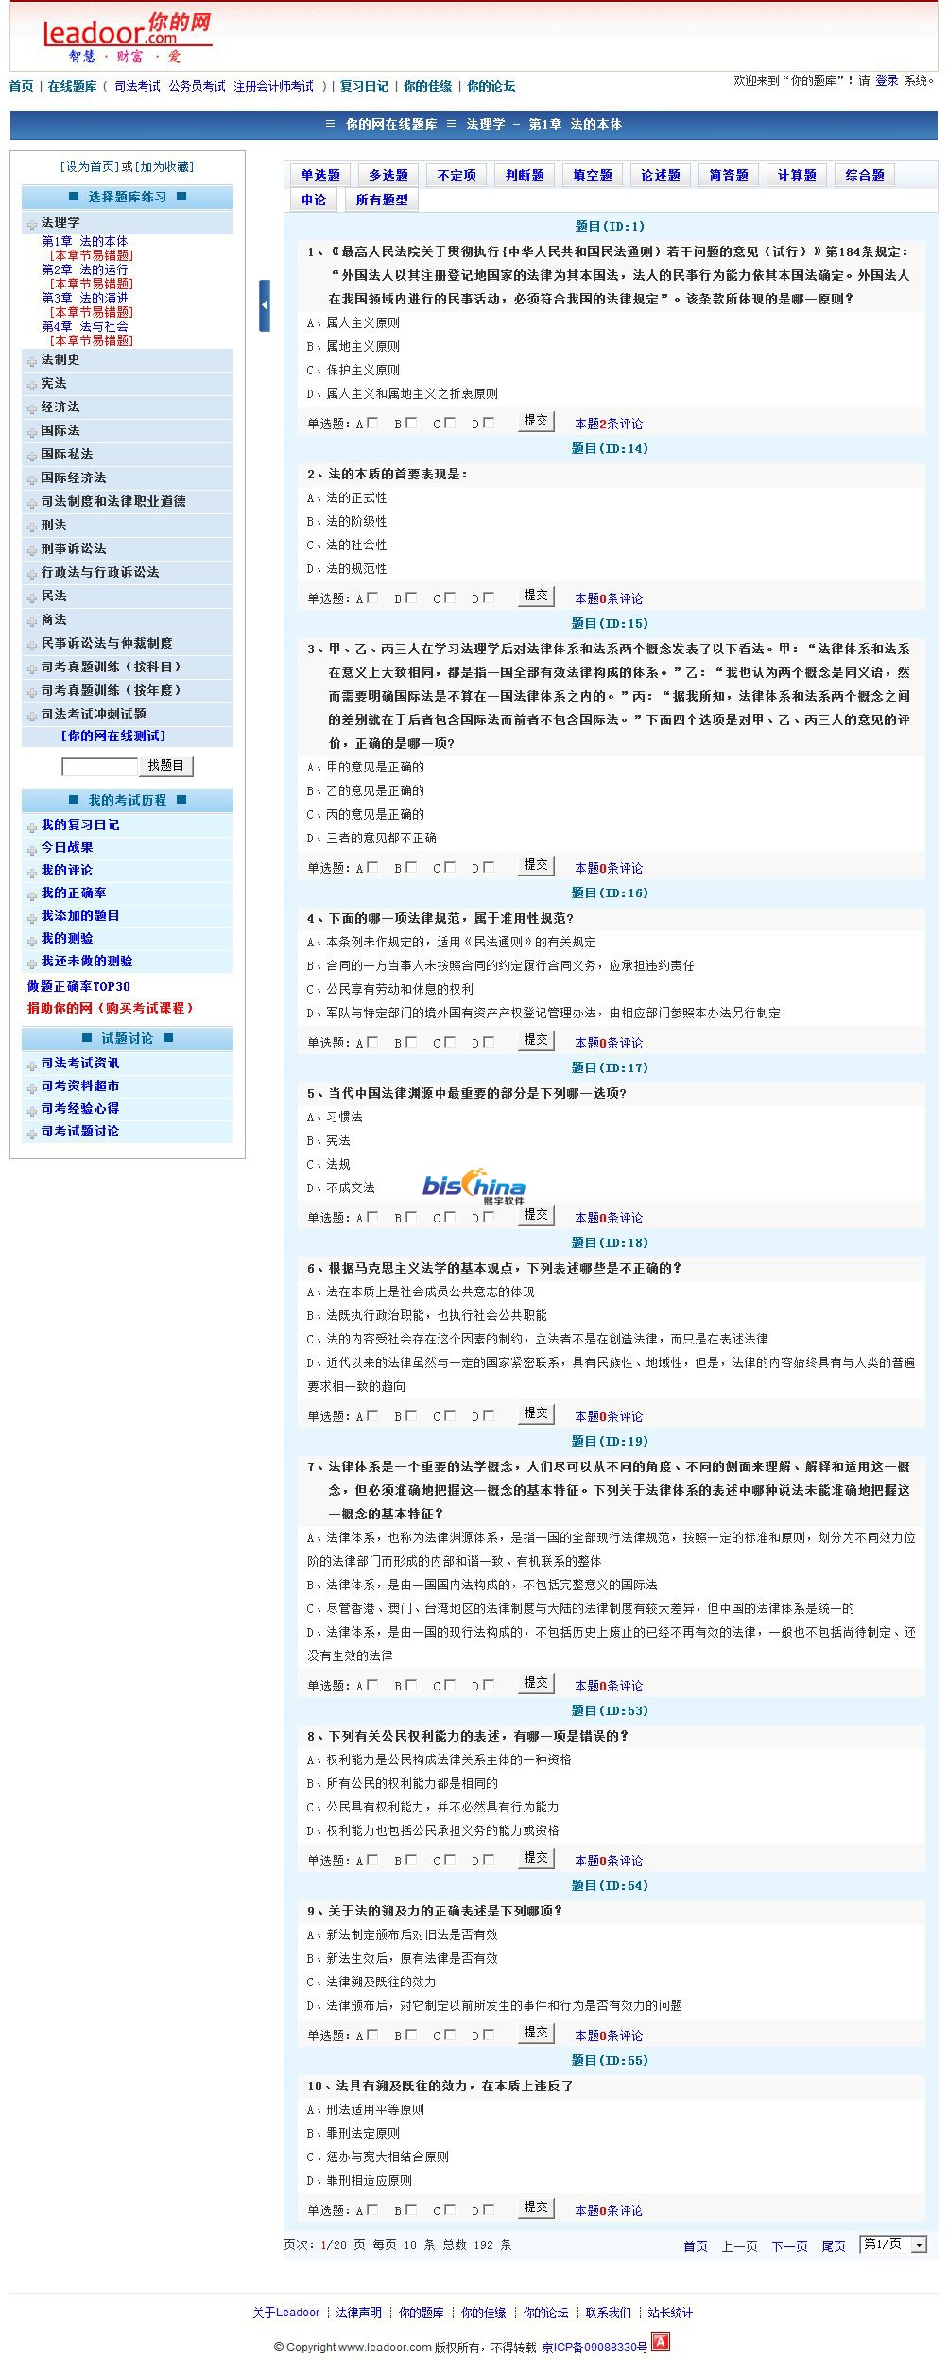The width and height of the screenshot is (948, 2374).
Task: Open 本题2条评论 for question 1
Action: pos(609,424)
